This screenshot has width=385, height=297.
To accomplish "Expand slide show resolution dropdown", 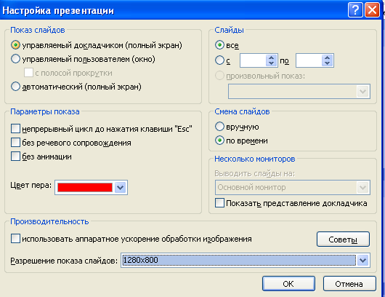I will [x=363, y=260].
